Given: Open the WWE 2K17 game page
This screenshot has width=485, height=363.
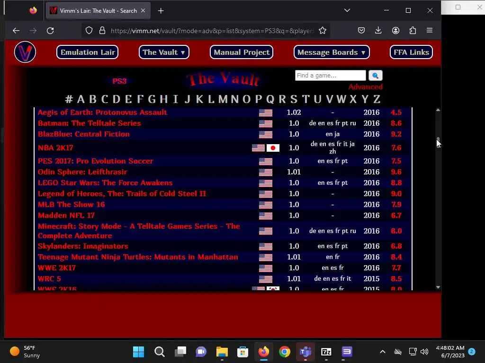Looking at the screenshot, I should (57, 268).
